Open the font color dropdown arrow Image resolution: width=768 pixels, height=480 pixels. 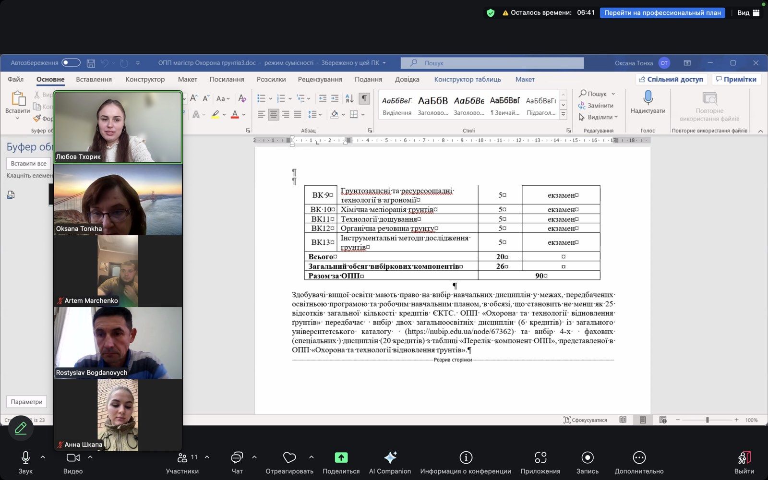244,115
